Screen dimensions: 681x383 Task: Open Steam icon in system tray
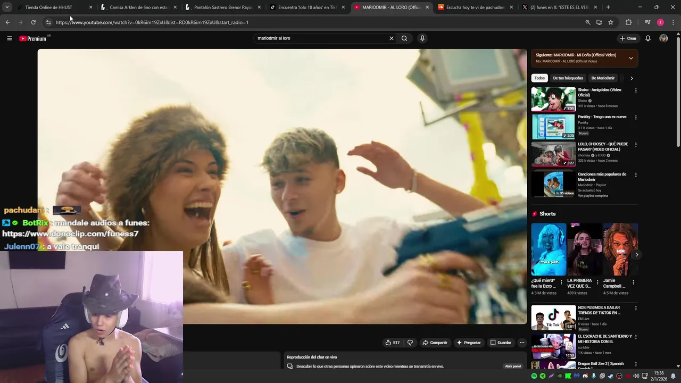pos(611,376)
